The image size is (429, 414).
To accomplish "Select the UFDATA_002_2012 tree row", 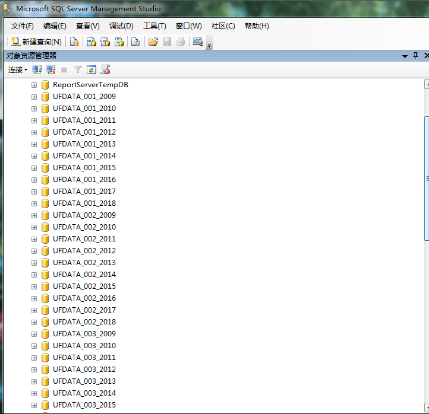I will coord(84,251).
